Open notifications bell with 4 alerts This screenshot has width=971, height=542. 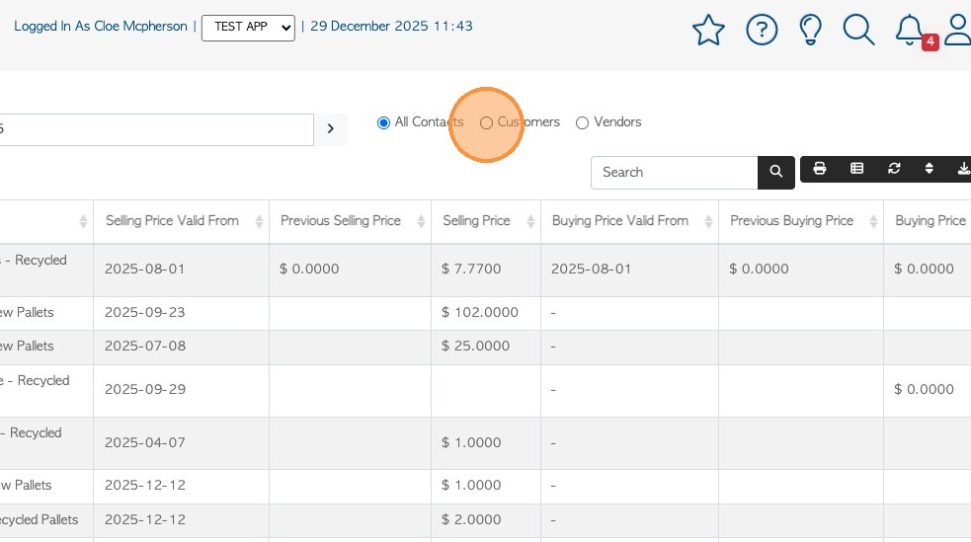(x=910, y=31)
